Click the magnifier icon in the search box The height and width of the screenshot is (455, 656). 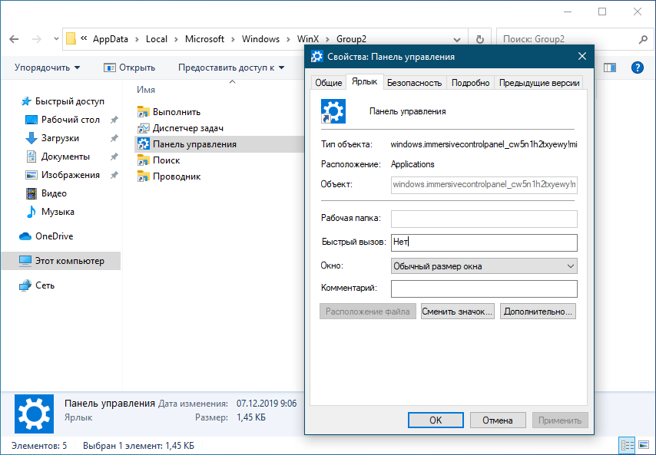[x=643, y=39]
